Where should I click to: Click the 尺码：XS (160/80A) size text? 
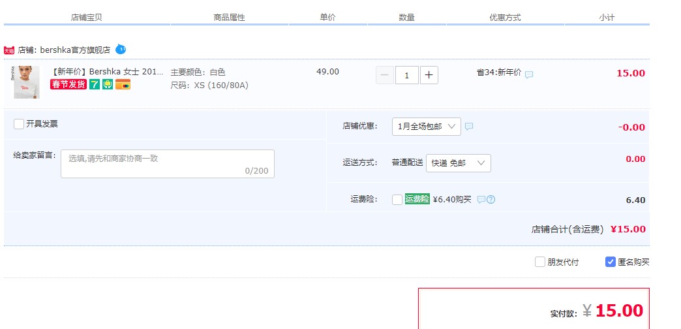(x=209, y=85)
